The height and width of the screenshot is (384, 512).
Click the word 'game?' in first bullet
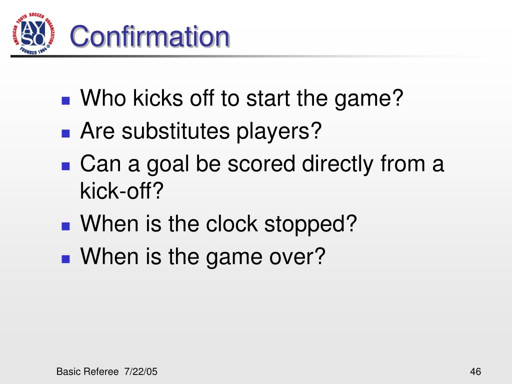369,99
